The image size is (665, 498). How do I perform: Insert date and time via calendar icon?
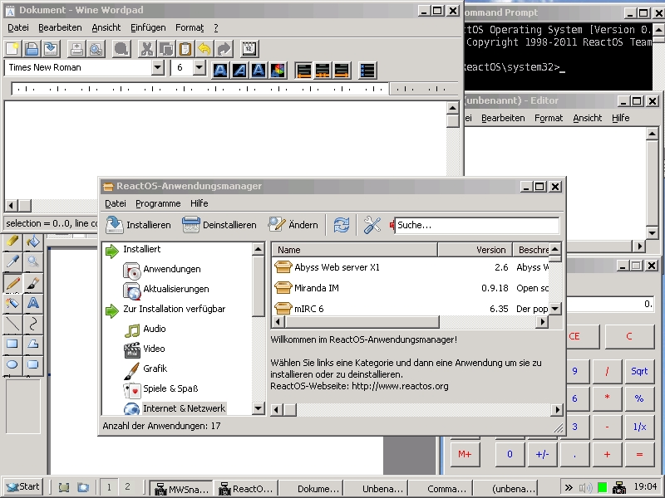click(x=249, y=49)
